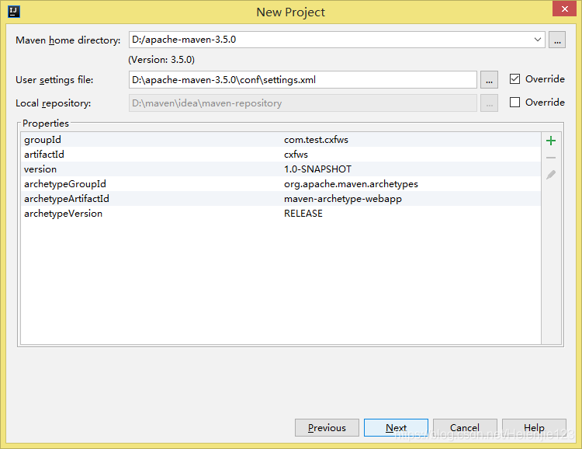The image size is (582, 449).
Task: Click the com.test.cxfws value
Action: 317,140
